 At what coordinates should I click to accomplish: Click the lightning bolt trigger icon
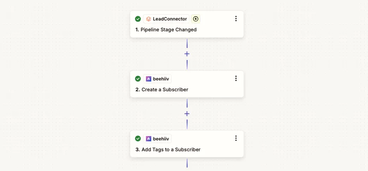[196, 19]
